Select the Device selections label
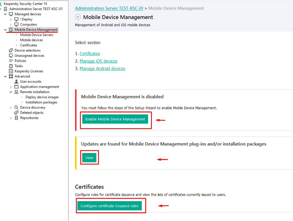This screenshot has height=221, width=293. [x=28, y=50]
